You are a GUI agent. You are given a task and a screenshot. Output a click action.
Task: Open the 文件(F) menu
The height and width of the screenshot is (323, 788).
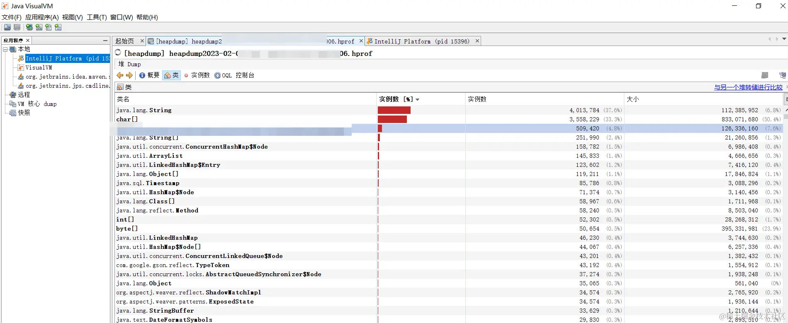point(12,17)
